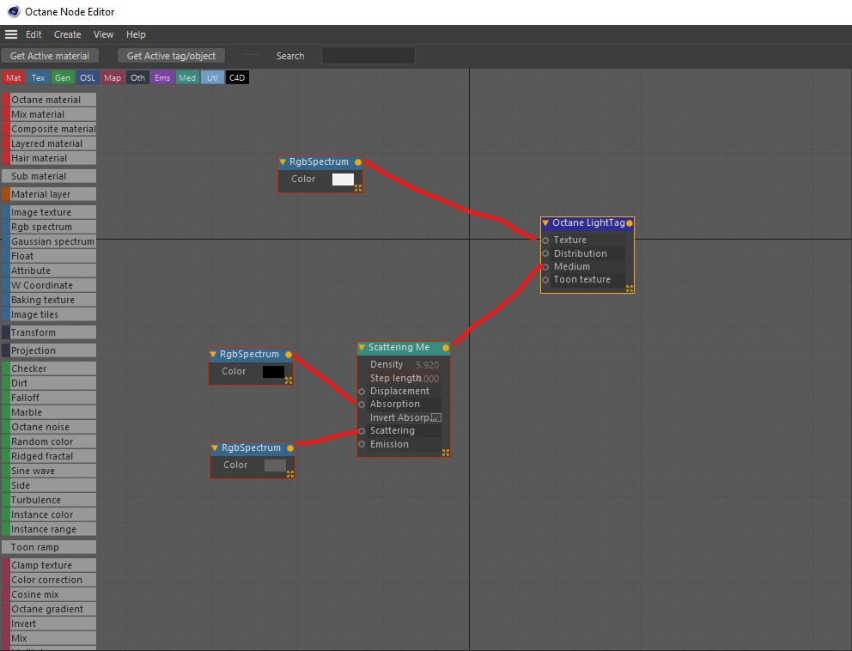Click resize handle on Octane LightTag node

(630, 289)
